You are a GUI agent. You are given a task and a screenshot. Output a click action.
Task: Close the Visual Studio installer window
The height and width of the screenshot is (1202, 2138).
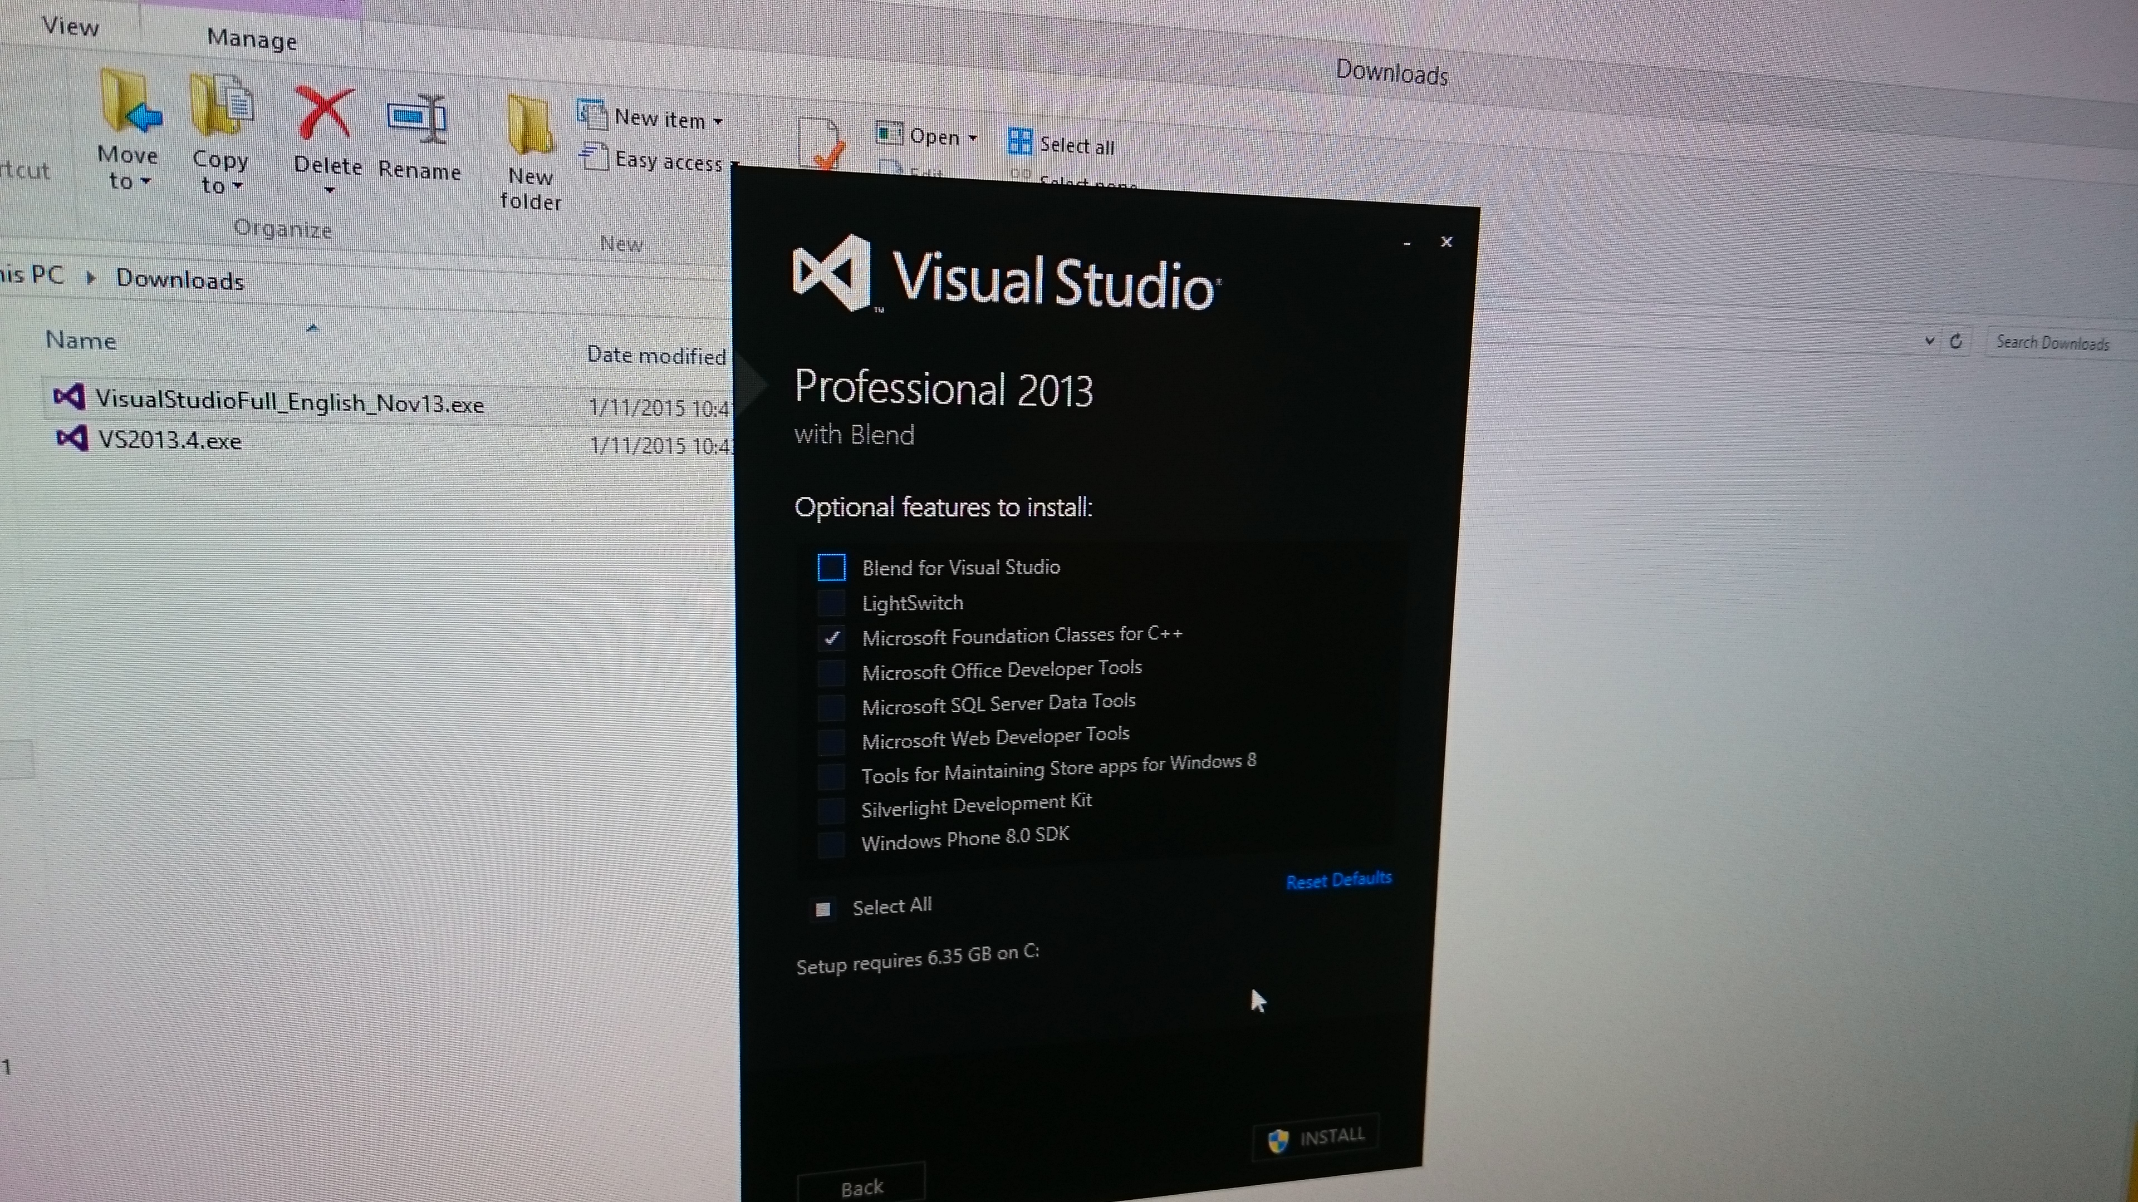tap(1446, 242)
